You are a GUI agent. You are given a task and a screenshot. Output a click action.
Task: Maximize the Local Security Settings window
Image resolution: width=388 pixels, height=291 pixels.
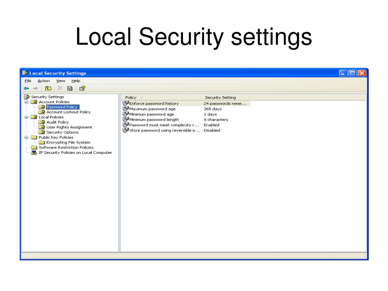coord(353,73)
